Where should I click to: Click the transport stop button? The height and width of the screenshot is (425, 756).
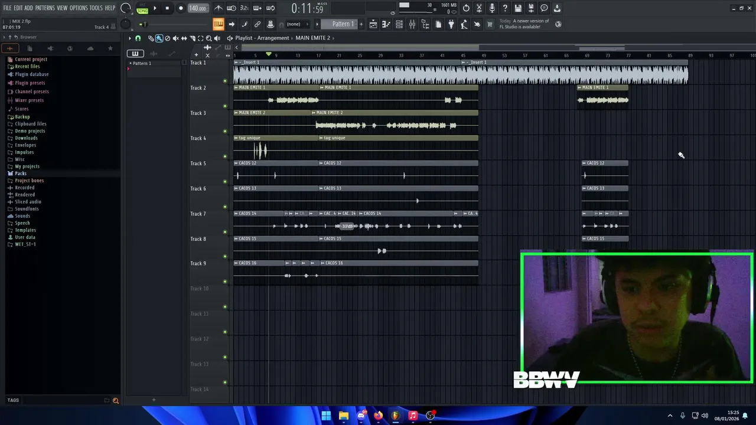pos(167,8)
